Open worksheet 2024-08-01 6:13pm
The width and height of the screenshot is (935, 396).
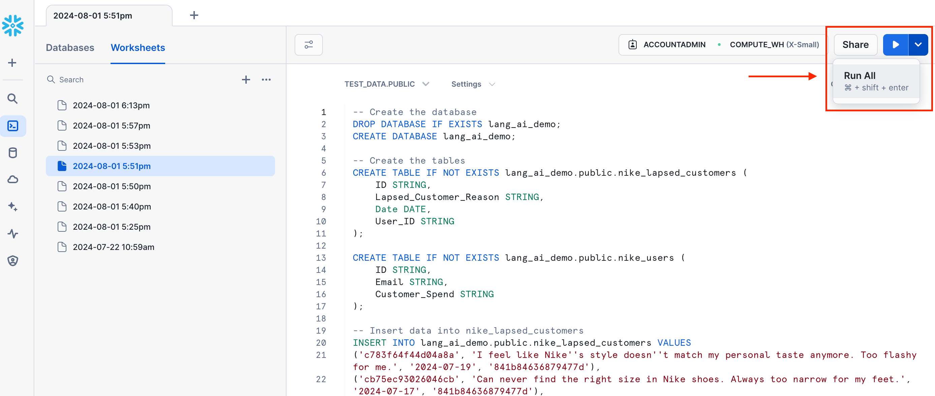coord(111,105)
